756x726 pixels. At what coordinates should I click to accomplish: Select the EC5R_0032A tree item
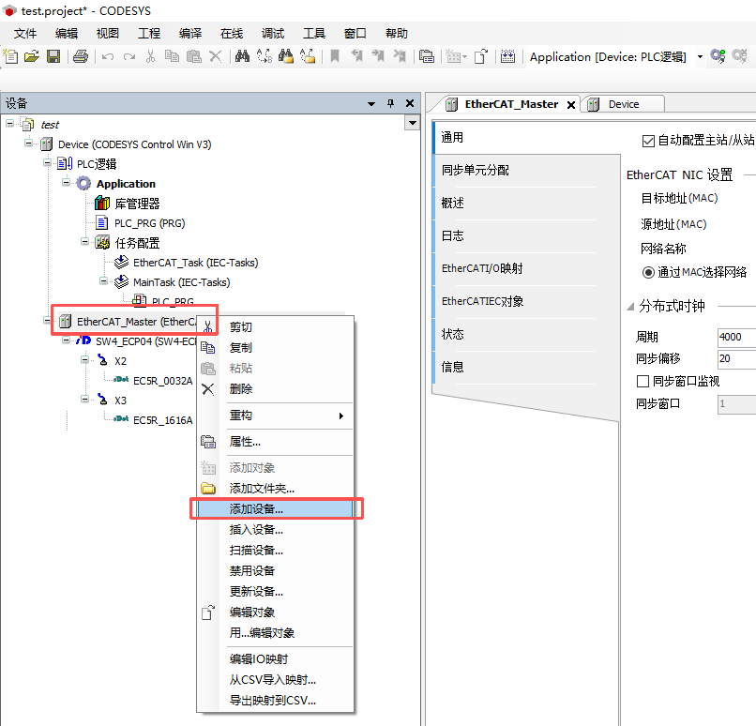[162, 381]
